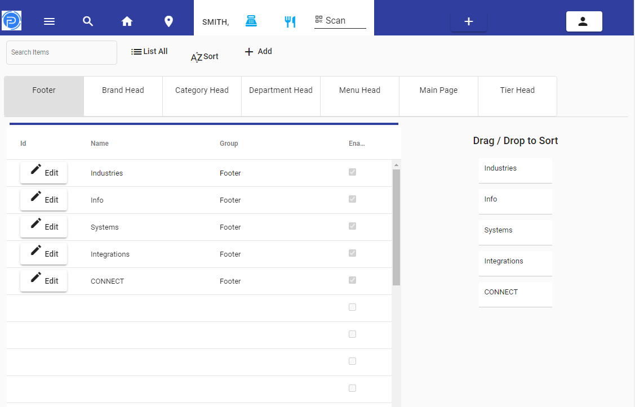This screenshot has height=407, width=635.
Task: Toggle the Enabled checkbox for Industries
Action: coord(352,172)
